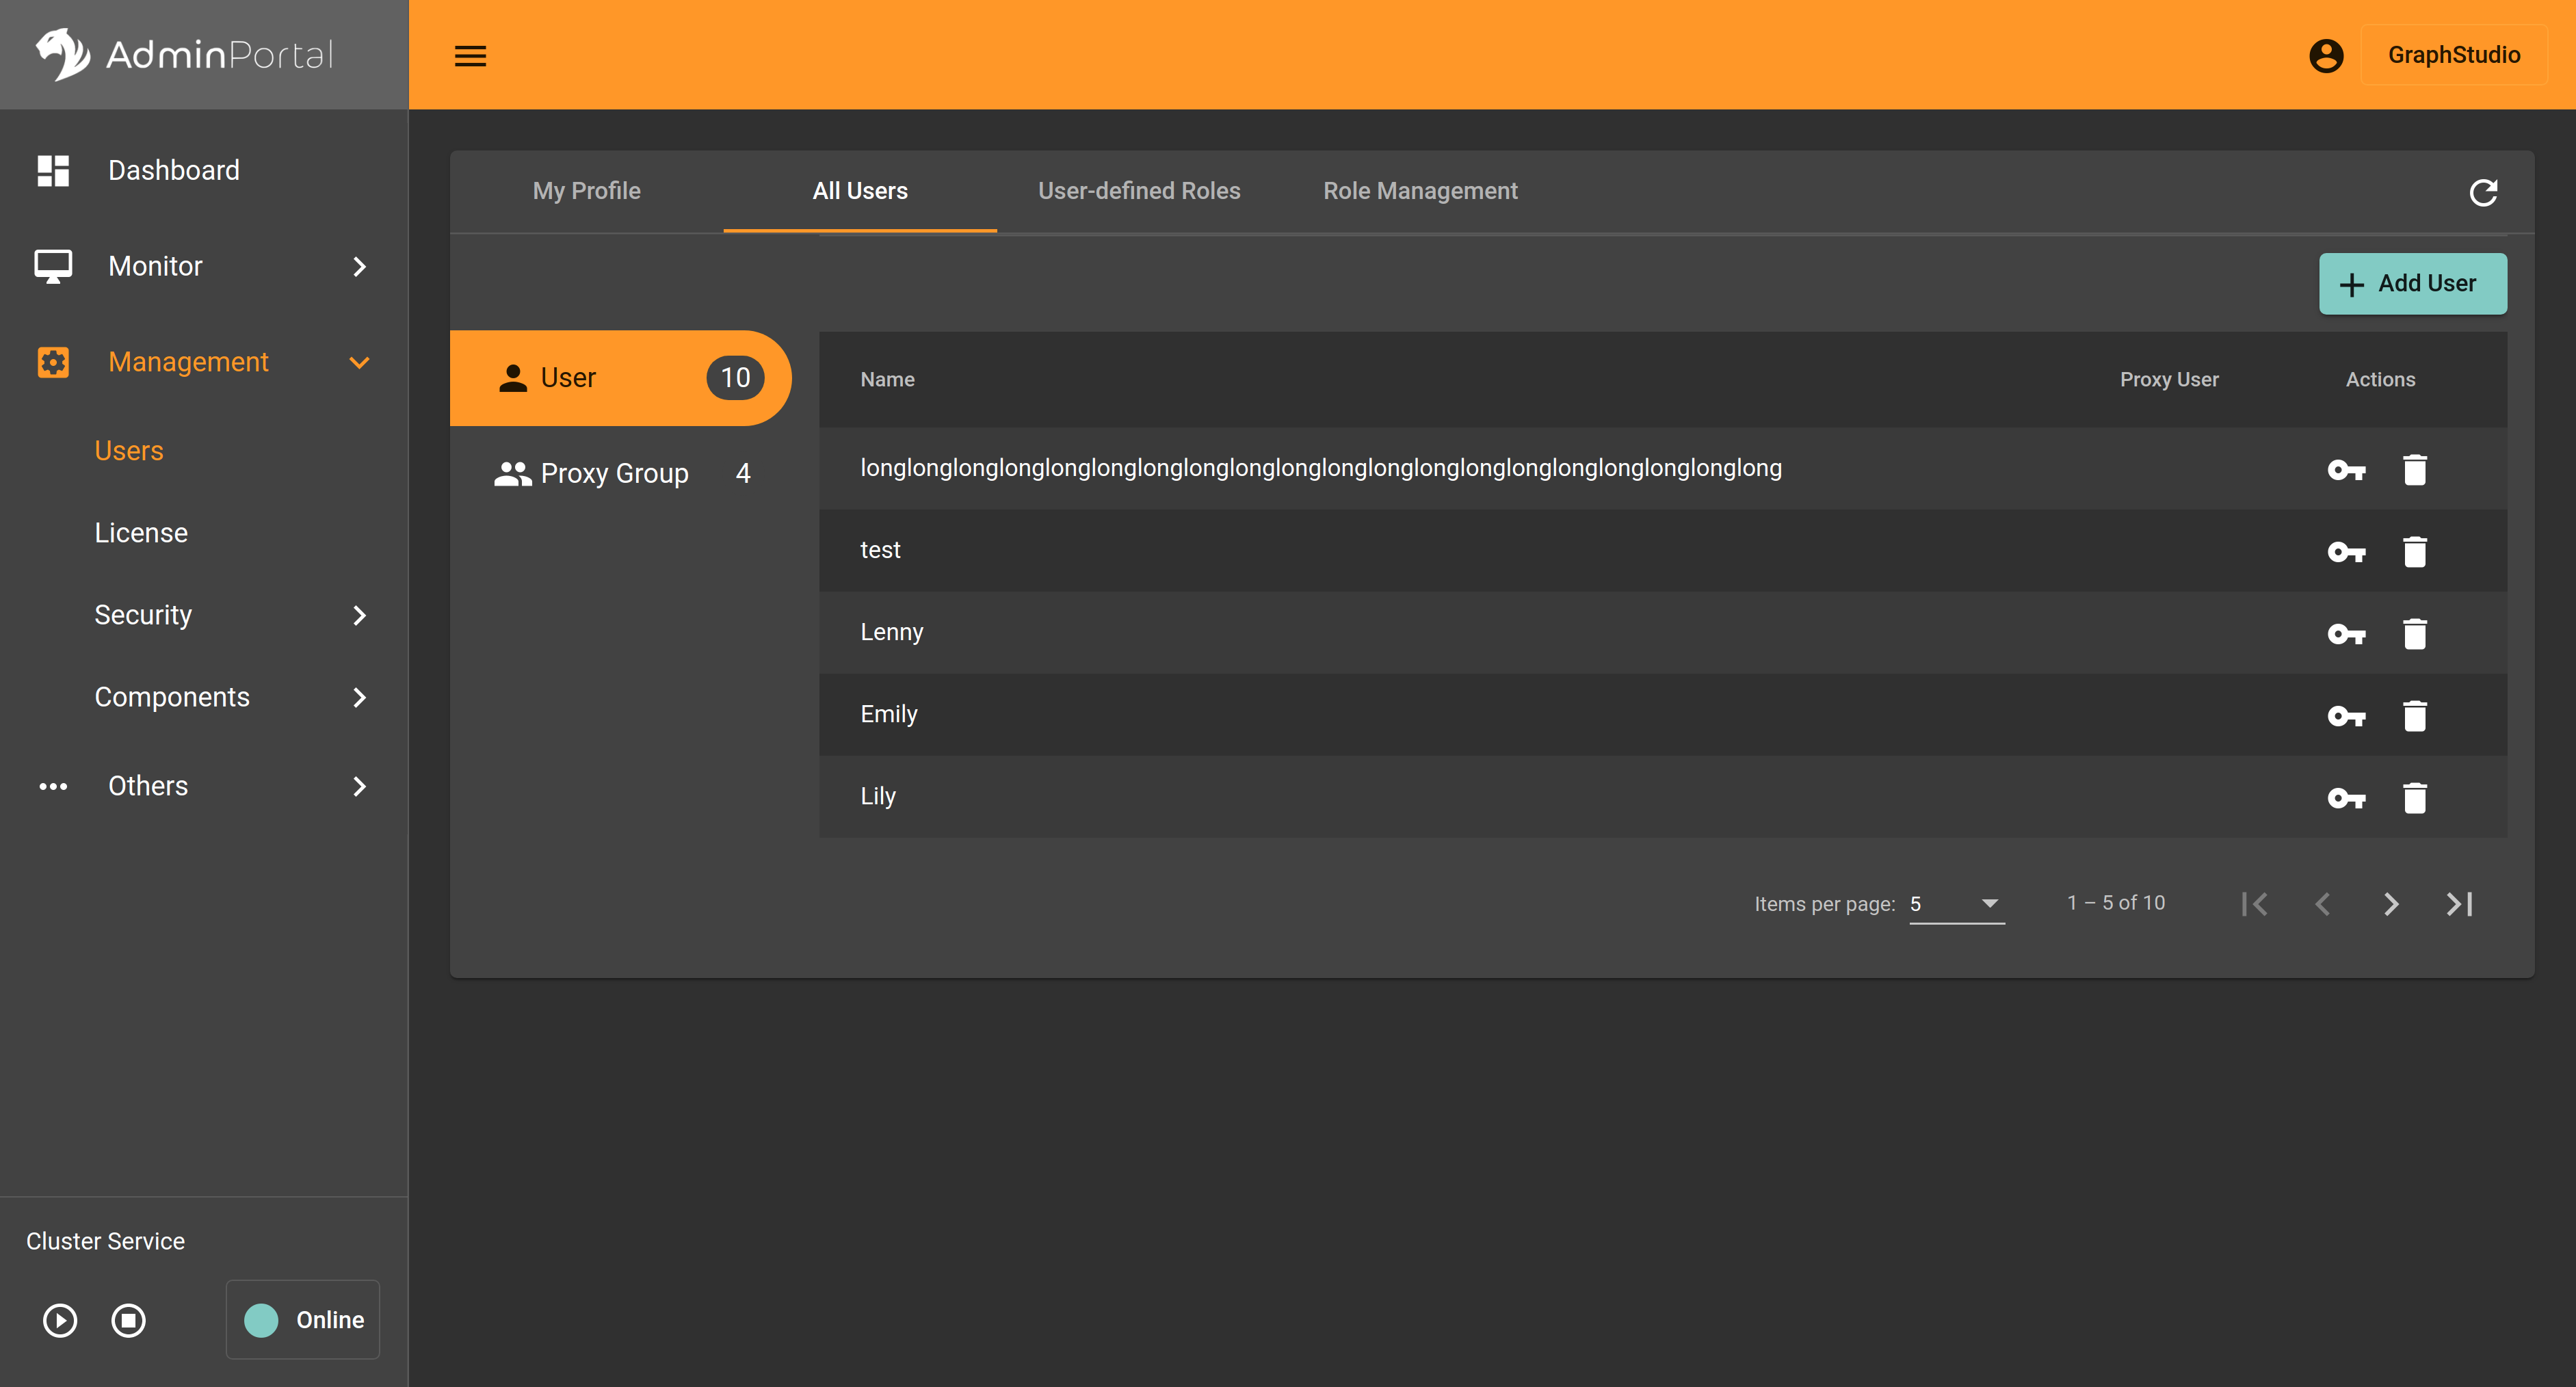Click the delete icon for user Emily
This screenshot has width=2576, height=1387.
pos(2414,714)
